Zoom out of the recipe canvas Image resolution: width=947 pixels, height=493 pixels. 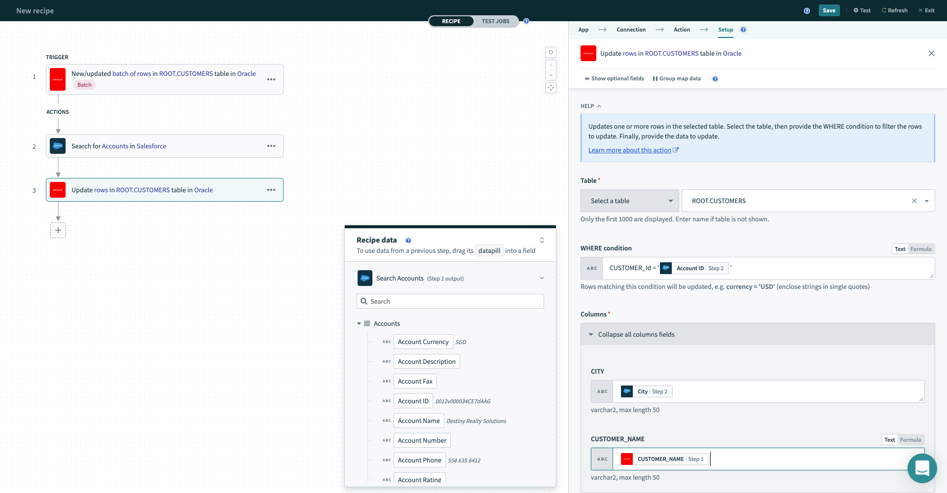pyautogui.click(x=551, y=74)
